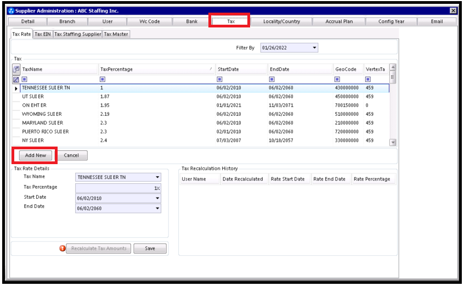This screenshot has height=286, width=464.
Task: Sort by the GeoCode column header
Action: point(348,69)
